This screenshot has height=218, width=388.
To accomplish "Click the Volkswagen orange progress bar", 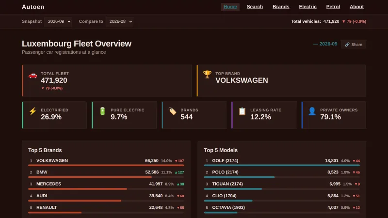I will coord(106,165).
